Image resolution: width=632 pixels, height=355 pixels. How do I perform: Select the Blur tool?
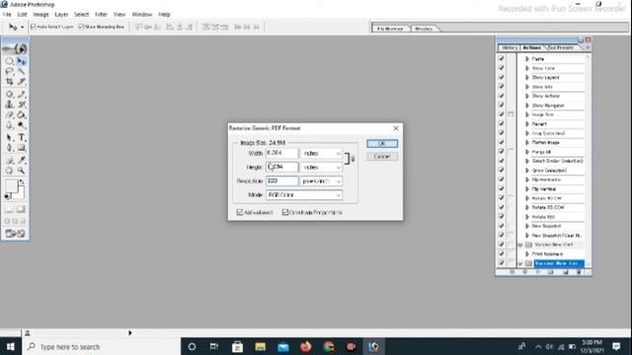pos(9,125)
